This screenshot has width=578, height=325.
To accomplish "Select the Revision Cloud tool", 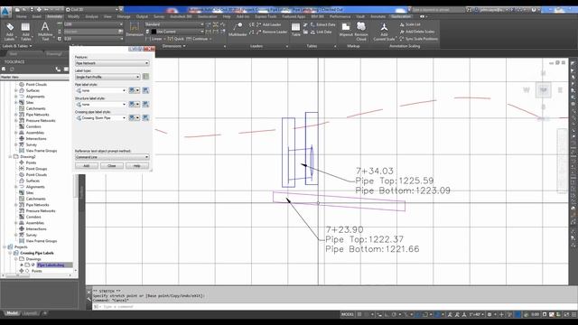I will (361, 32).
